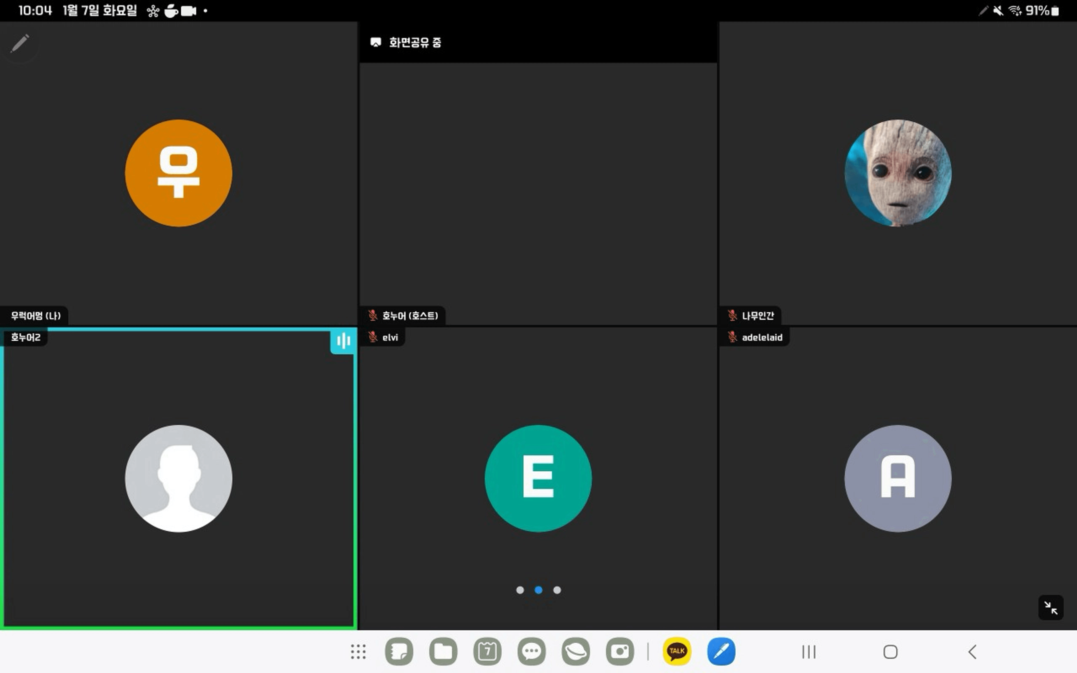Screen dimensions: 1077x673
Task: Tap the recent apps navigation button
Action: coord(809,652)
